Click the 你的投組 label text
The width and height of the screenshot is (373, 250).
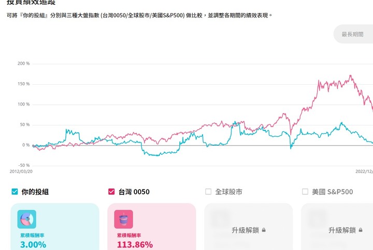35,192
